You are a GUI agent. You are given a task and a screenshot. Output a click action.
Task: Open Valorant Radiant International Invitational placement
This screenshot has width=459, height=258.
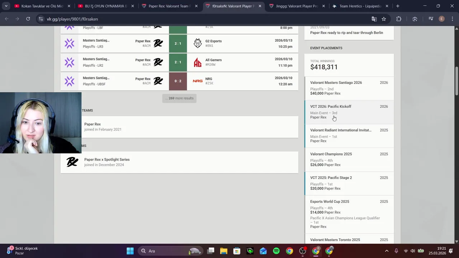[x=349, y=135]
